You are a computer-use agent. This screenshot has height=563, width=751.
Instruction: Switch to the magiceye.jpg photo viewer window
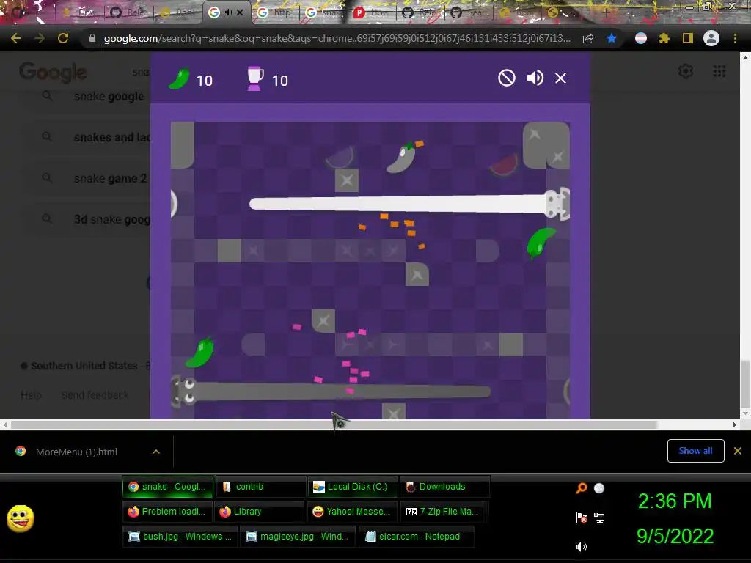[x=298, y=536]
